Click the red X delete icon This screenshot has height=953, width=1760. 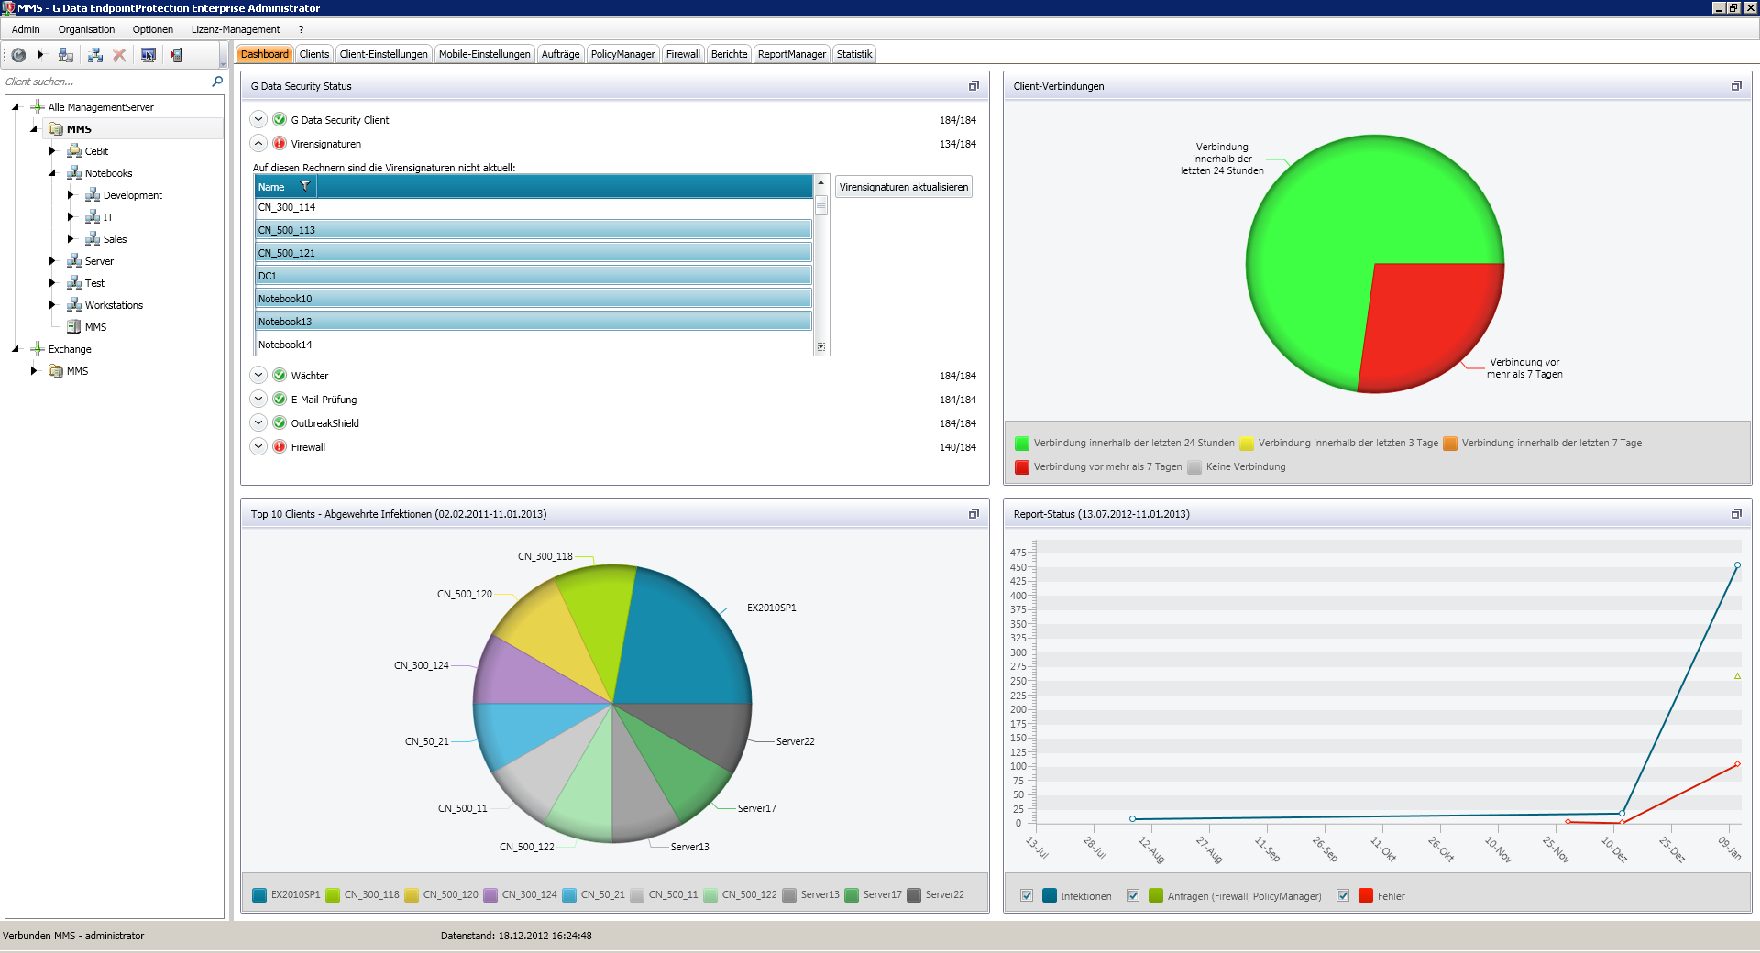(119, 55)
